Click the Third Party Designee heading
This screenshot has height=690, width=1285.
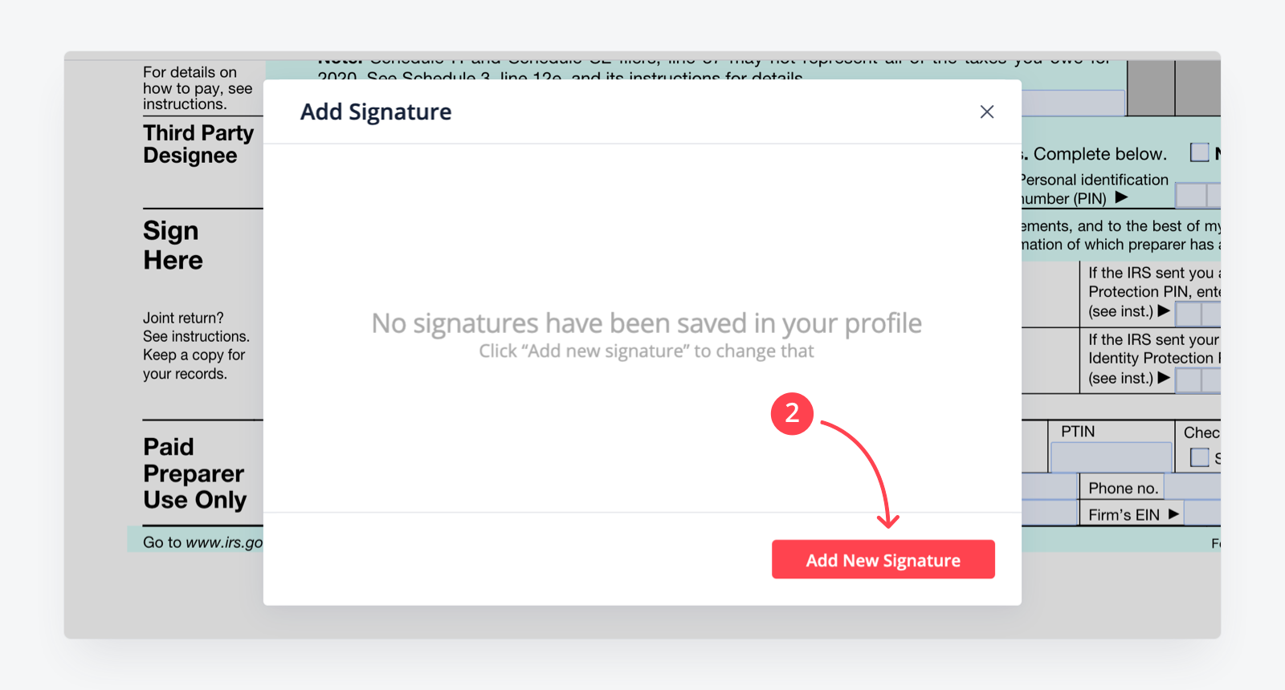point(198,144)
